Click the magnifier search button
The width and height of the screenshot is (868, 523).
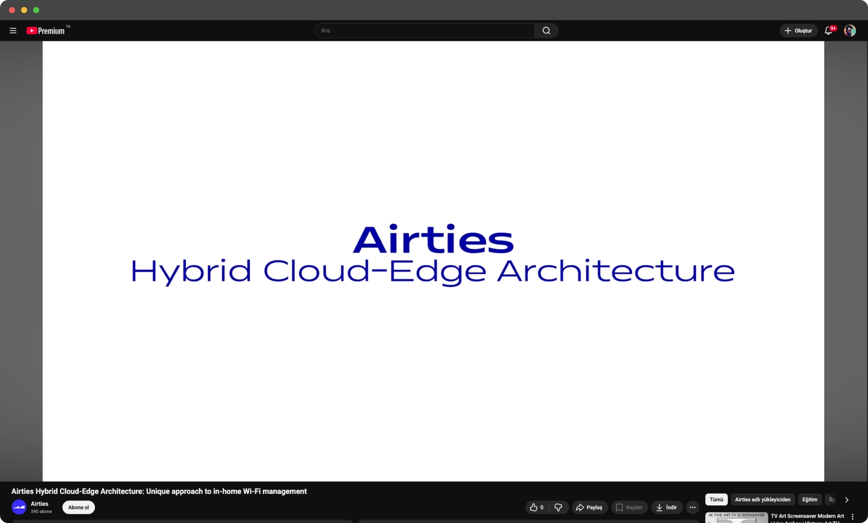(547, 31)
